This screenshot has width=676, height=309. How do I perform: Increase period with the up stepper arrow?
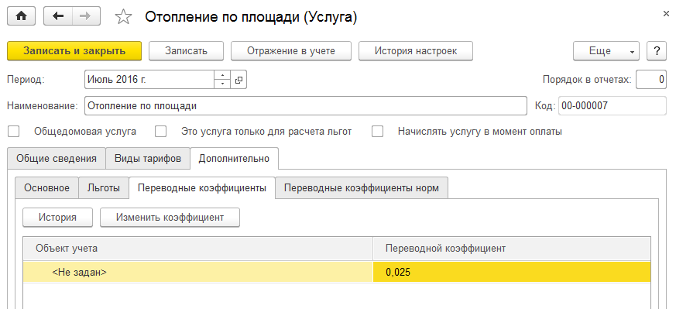click(x=222, y=75)
